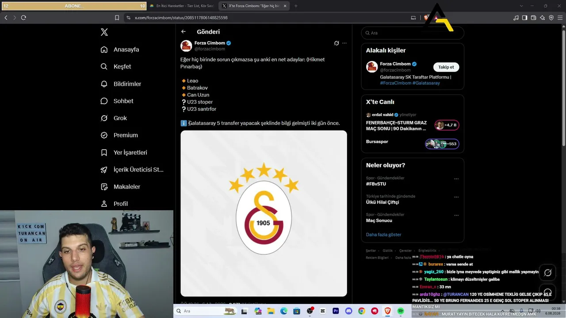Open Leo AI sparkle icon

[542, 18]
